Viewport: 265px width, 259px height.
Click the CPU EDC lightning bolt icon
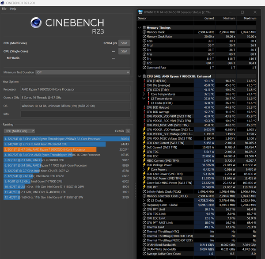click(x=144, y=156)
